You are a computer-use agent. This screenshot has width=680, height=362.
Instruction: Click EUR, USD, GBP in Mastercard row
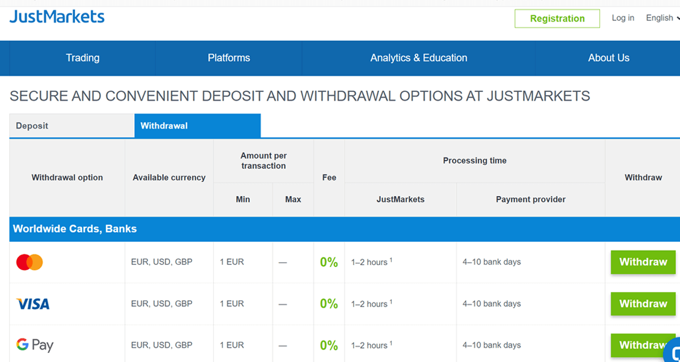pos(161,262)
